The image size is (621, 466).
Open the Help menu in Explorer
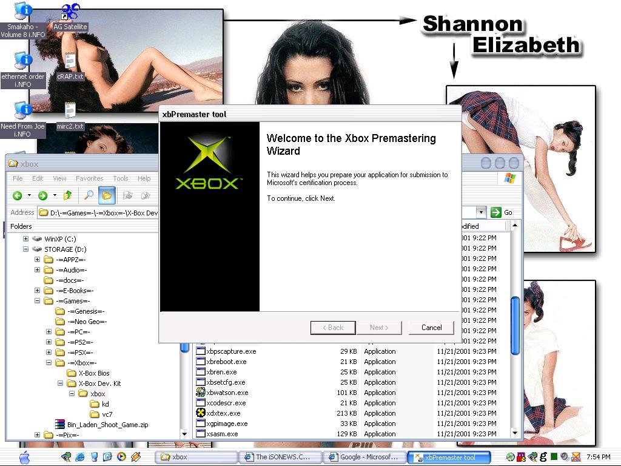[144, 178]
